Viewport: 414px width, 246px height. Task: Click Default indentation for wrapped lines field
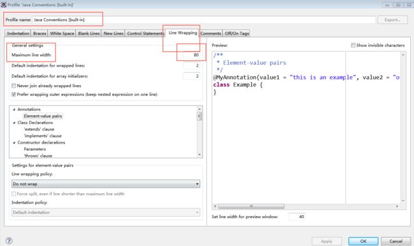point(192,65)
